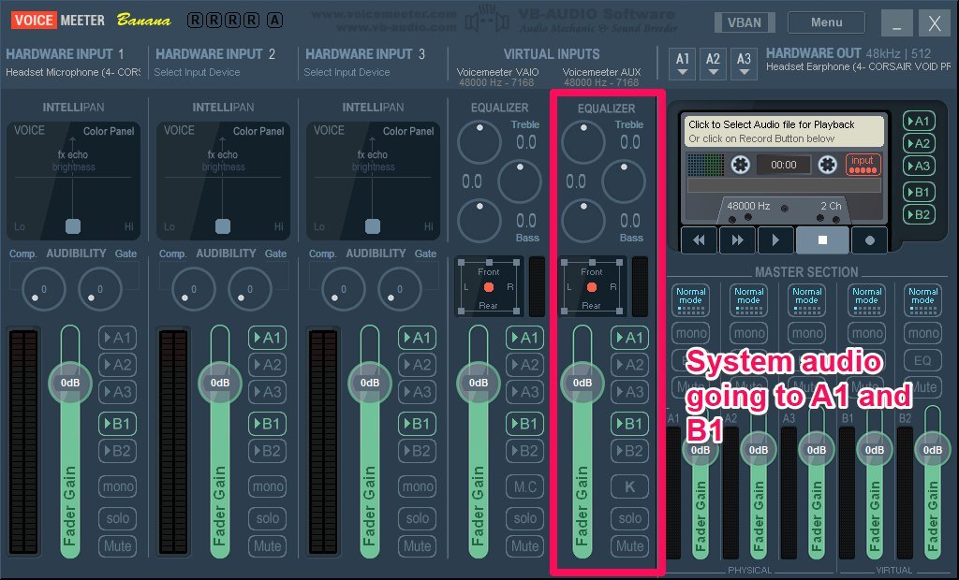
Task: Open the Menu in the title bar
Action: coord(825,22)
